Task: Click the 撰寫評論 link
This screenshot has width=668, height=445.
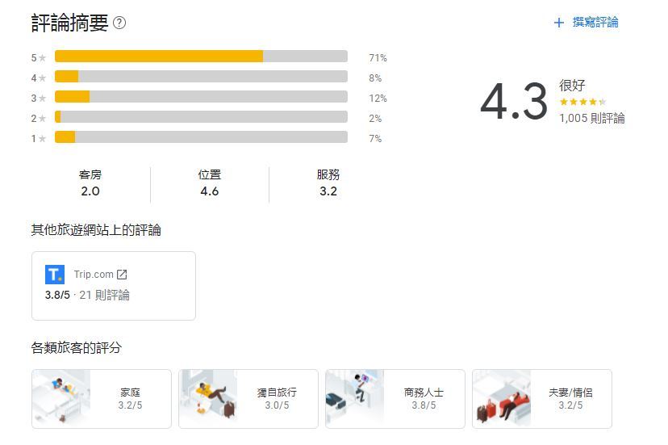Action: (x=595, y=23)
